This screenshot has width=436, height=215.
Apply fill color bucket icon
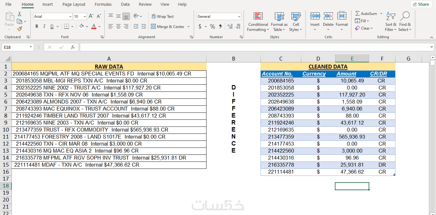[82, 27]
